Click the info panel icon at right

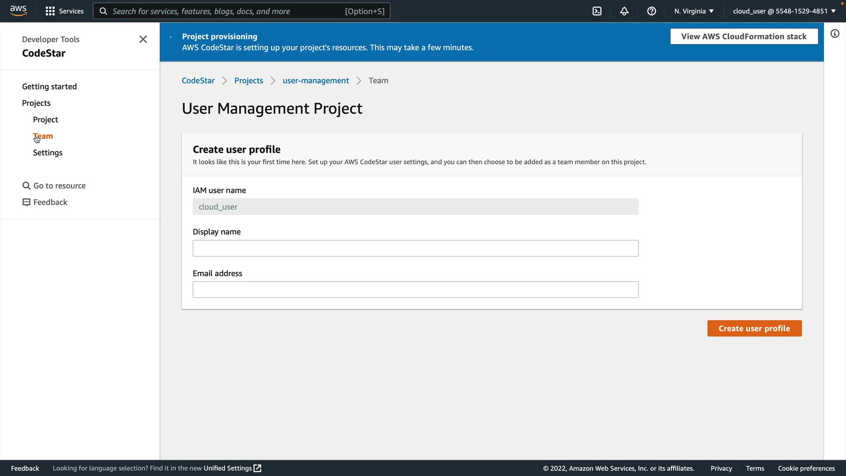pos(835,34)
